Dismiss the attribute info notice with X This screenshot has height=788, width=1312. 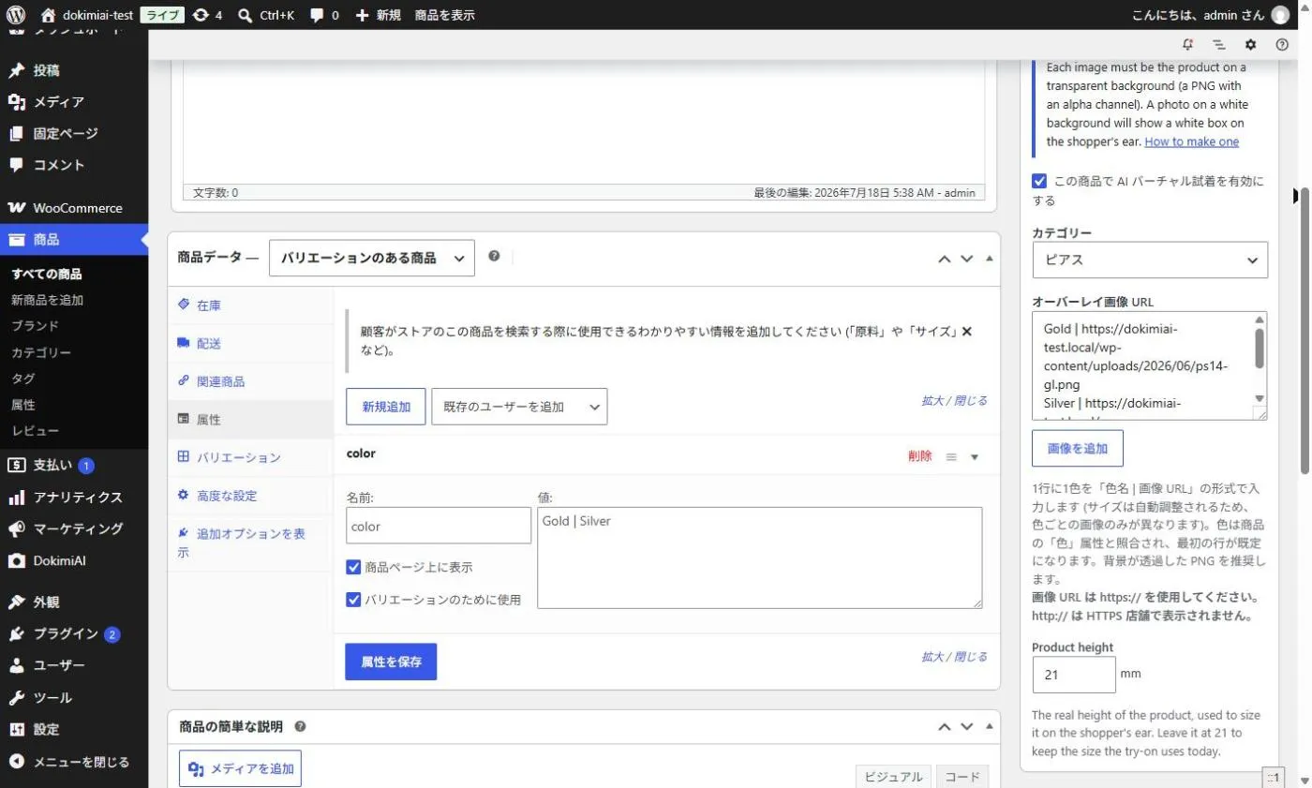pos(967,331)
